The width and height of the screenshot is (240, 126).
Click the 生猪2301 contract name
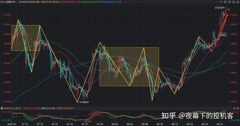[11, 2]
